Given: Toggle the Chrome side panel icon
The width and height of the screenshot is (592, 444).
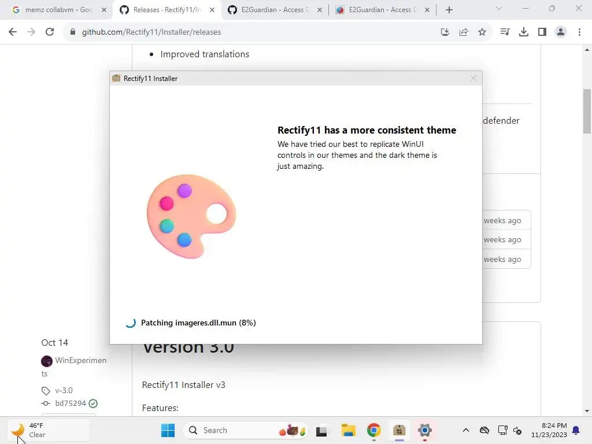Looking at the screenshot, I should (542, 32).
